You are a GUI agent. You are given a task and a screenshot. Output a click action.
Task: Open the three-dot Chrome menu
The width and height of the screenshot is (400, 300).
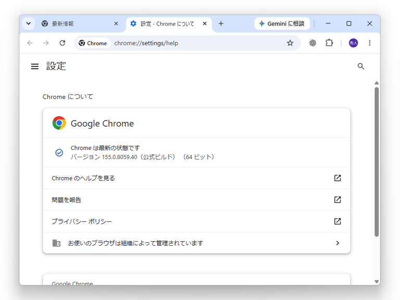[370, 43]
